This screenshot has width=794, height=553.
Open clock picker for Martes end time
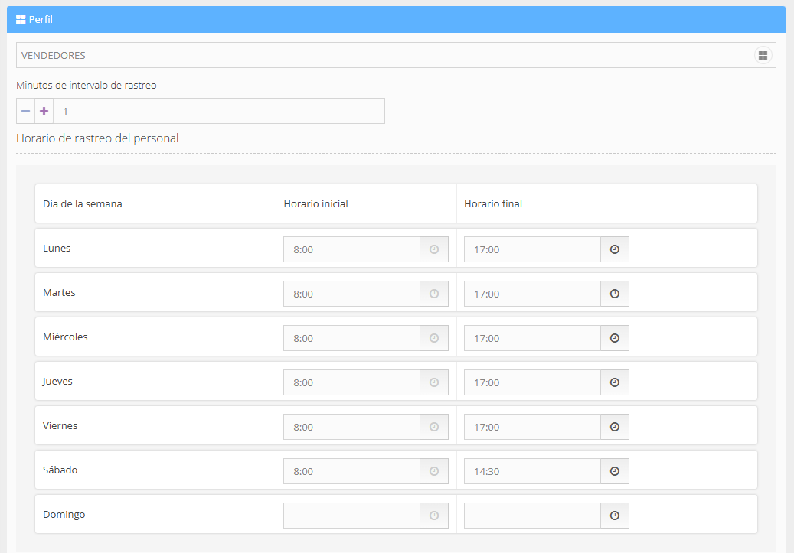[614, 294]
